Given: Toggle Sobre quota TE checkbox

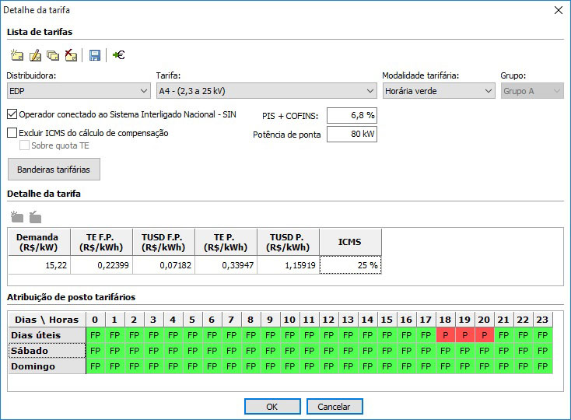Looking at the screenshot, I should coord(24,145).
